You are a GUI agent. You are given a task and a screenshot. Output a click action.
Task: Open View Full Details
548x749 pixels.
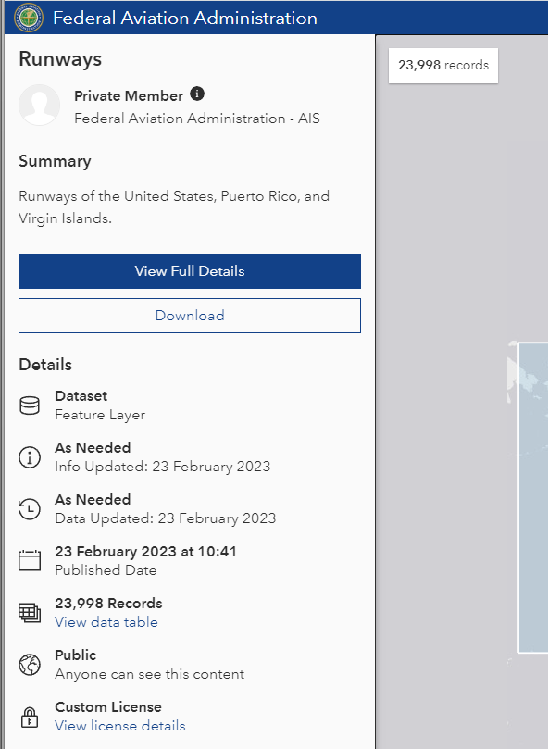pos(190,271)
